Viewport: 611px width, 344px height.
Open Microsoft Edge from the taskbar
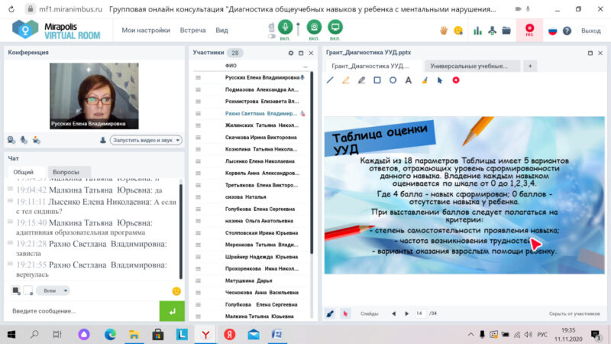tap(110, 334)
